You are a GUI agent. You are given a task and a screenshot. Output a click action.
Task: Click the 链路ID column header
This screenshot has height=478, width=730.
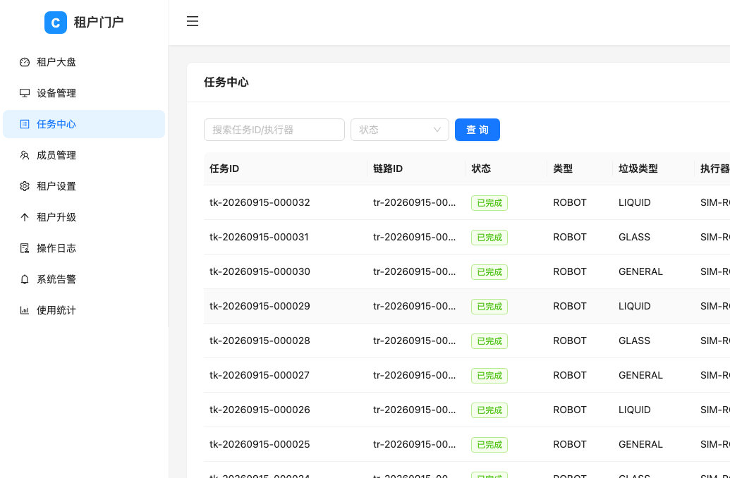(416, 168)
